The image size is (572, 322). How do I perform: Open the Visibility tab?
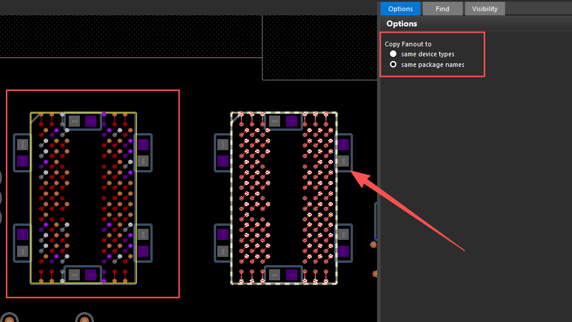[484, 9]
